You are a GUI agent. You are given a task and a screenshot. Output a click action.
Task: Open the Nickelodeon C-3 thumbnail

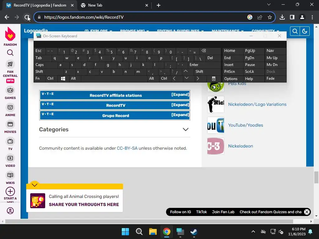tap(216, 146)
